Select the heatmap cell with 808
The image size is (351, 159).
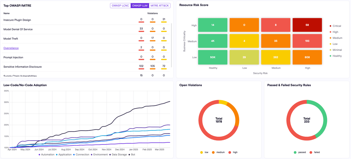coord(307,57)
